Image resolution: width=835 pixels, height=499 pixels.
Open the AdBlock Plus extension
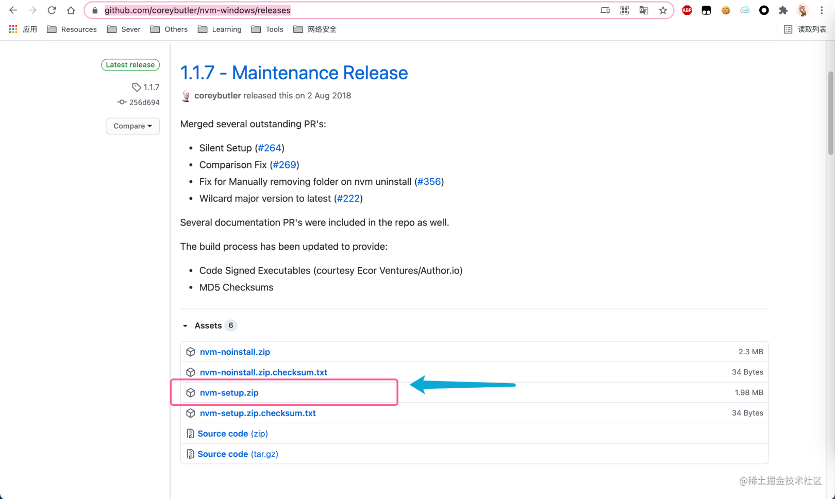coord(687,10)
